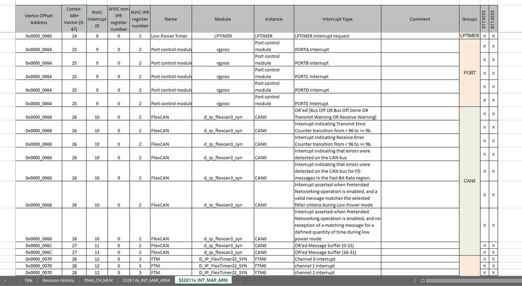The width and height of the screenshot is (522, 286).
Task: Select the 'selected filter criteria' interrupt cell
Action: click(x=337, y=195)
